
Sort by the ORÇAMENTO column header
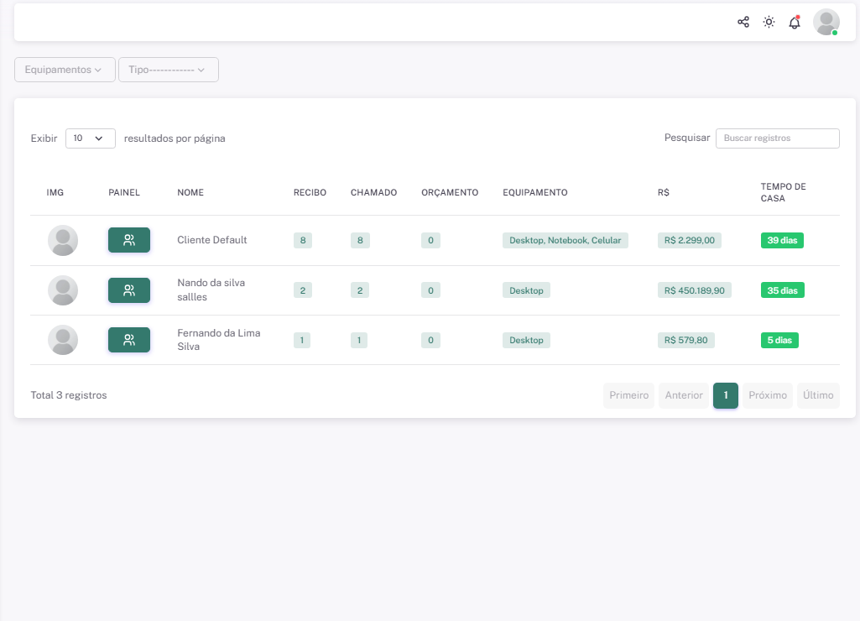pos(450,192)
